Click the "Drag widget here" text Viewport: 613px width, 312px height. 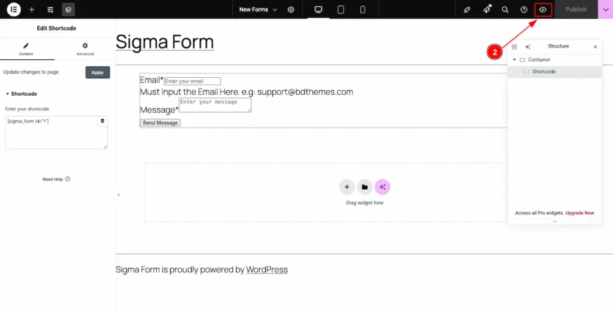[365, 203]
